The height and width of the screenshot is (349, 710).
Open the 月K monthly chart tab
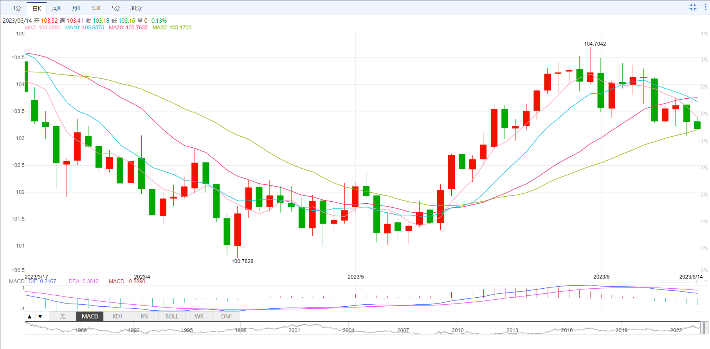[76, 8]
